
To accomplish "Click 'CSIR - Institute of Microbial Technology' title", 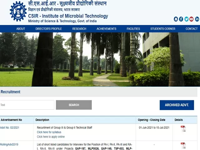I will [68, 16].
